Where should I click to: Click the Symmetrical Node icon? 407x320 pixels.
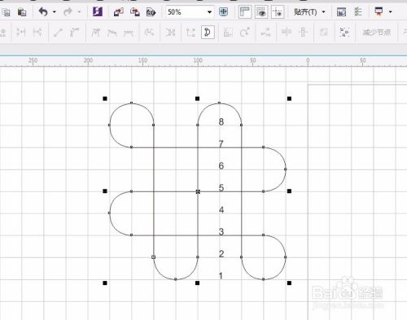tap(129, 33)
